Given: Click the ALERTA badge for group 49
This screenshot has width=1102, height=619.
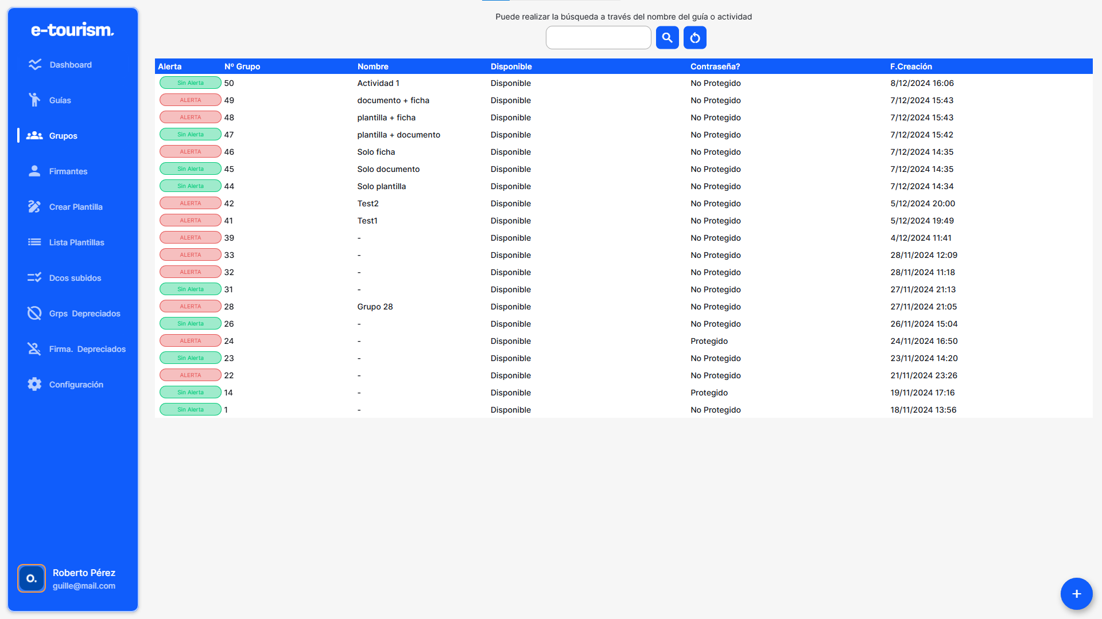Looking at the screenshot, I should (x=191, y=100).
